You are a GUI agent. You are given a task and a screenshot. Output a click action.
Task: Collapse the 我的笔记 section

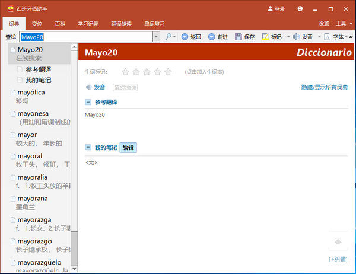point(88,147)
